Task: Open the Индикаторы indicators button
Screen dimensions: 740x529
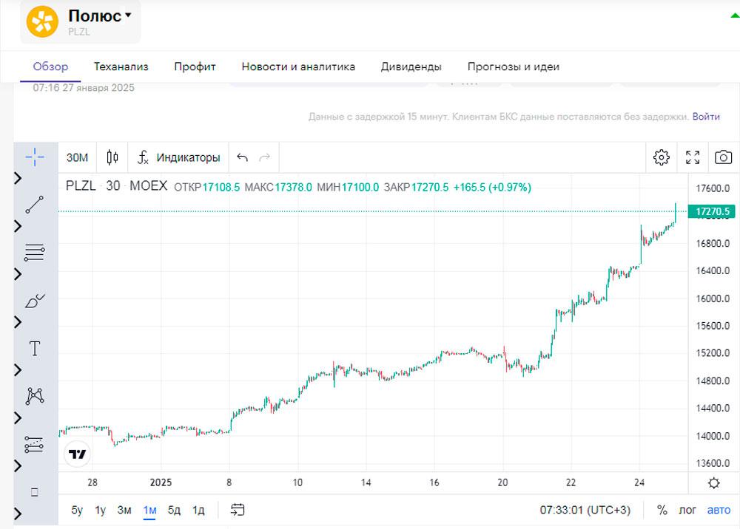Action: (x=179, y=157)
